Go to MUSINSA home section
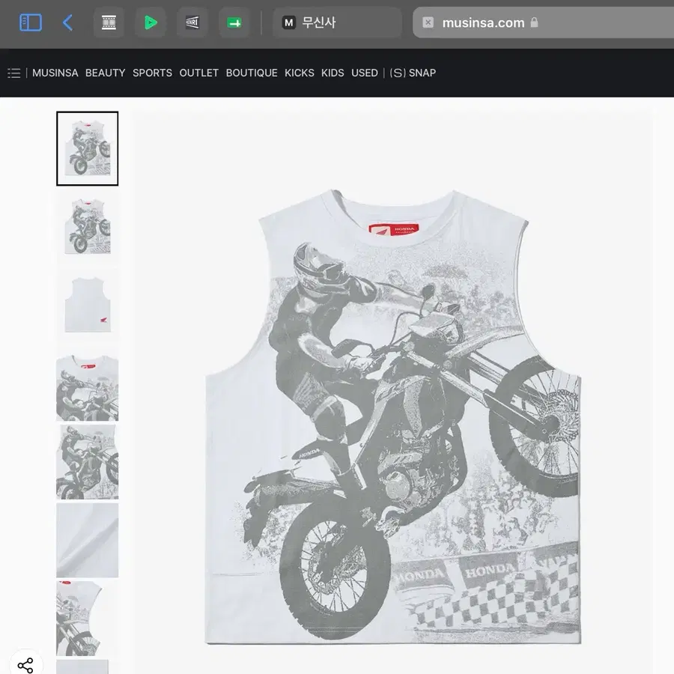Screen dimensions: 674x674 (x=55, y=73)
